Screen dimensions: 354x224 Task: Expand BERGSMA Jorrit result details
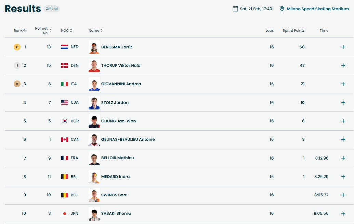pos(343,47)
